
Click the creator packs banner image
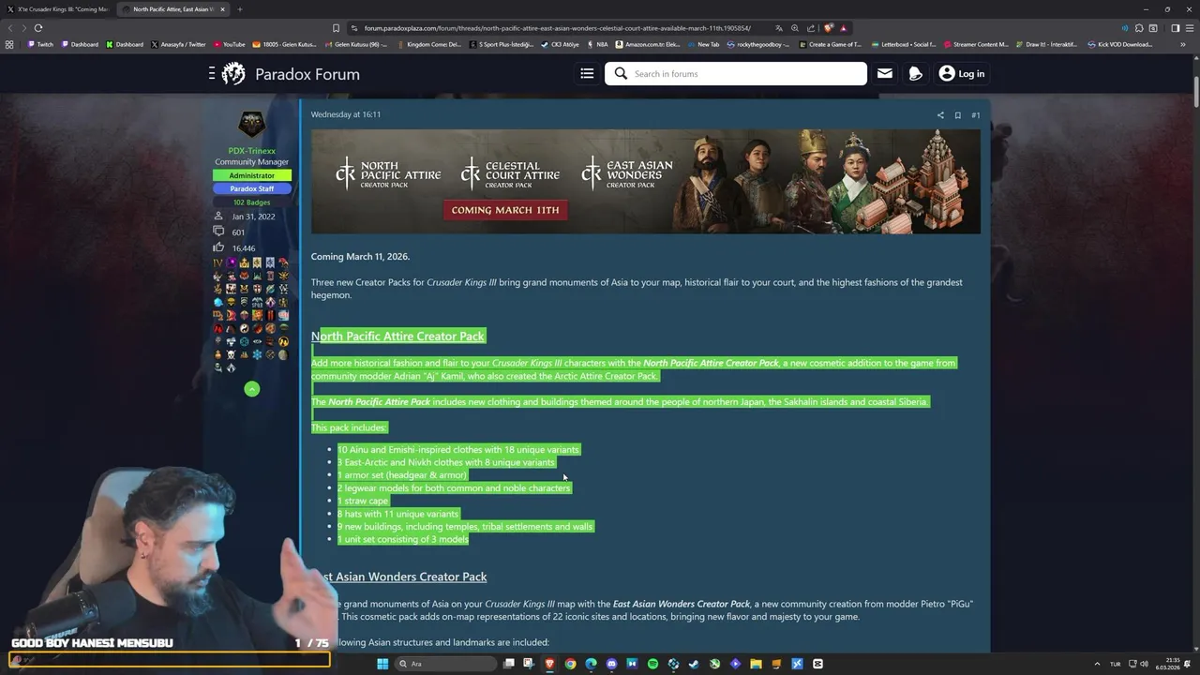645,181
